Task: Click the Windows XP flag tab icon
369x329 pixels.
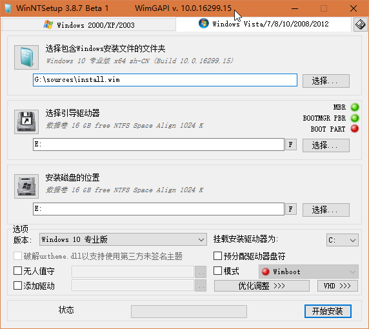Action: (x=48, y=25)
